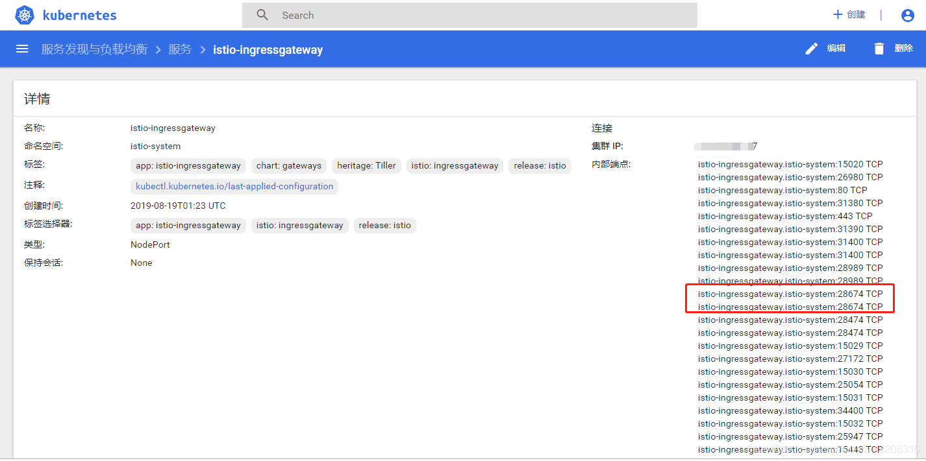
Task: Click release: istio chip in 标签选择器 row
Action: (x=385, y=225)
